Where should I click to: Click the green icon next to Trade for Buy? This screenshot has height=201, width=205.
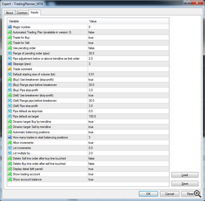pyautogui.click(x=10, y=37)
